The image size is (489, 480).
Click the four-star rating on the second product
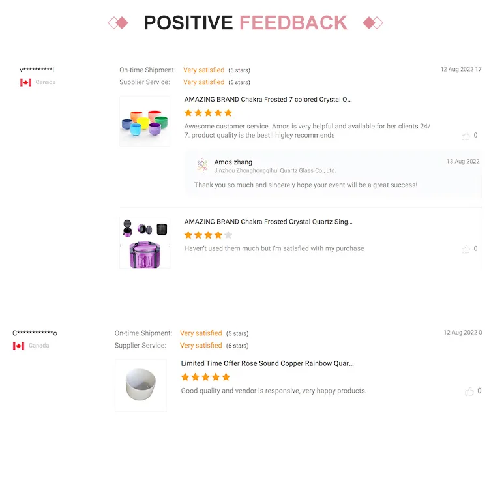pyautogui.click(x=208, y=235)
